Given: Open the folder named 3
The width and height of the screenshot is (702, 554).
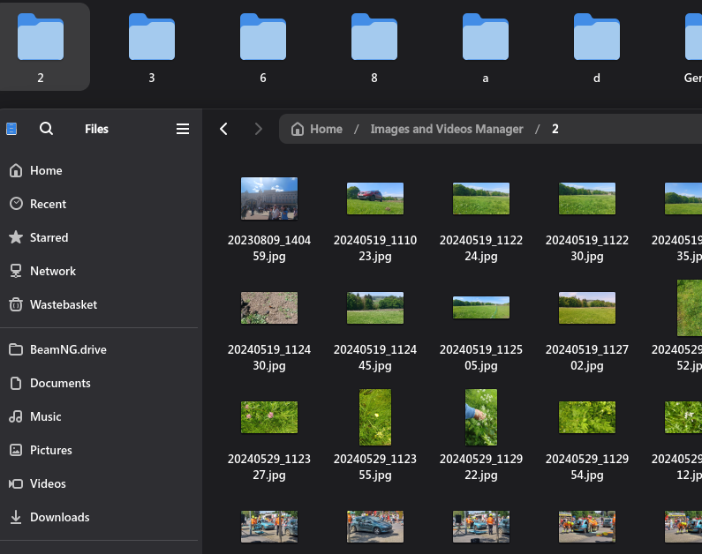Looking at the screenshot, I should (152, 47).
